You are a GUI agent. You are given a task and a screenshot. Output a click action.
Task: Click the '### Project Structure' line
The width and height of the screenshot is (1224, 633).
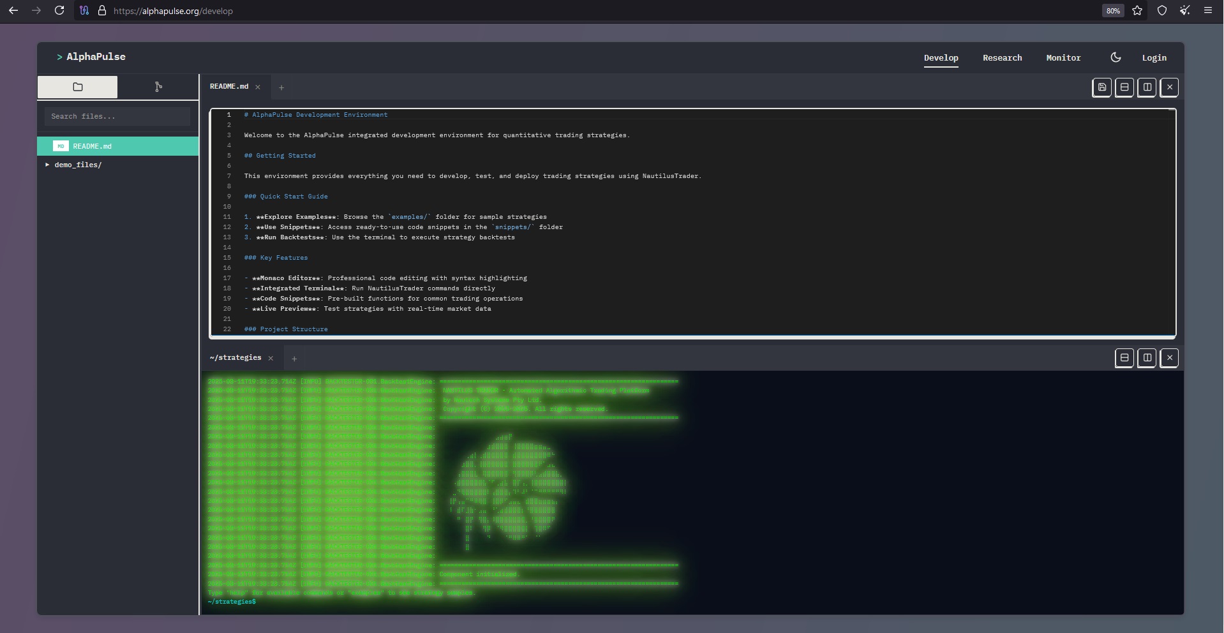[x=286, y=329]
